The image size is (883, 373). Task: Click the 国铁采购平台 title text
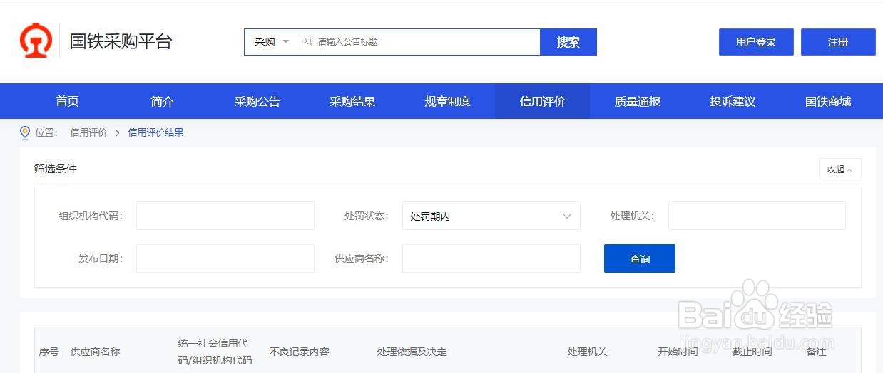coord(121,41)
